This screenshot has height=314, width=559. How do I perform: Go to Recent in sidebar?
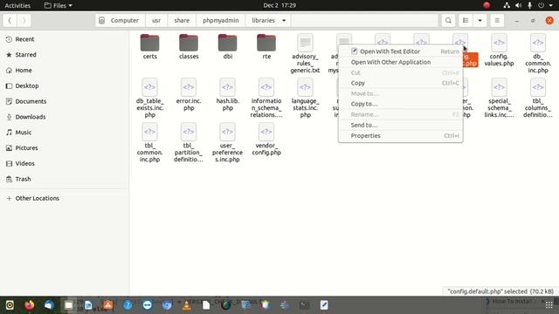click(64, 39)
